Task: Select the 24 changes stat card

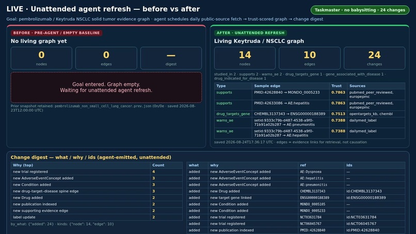Action: point(374,58)
